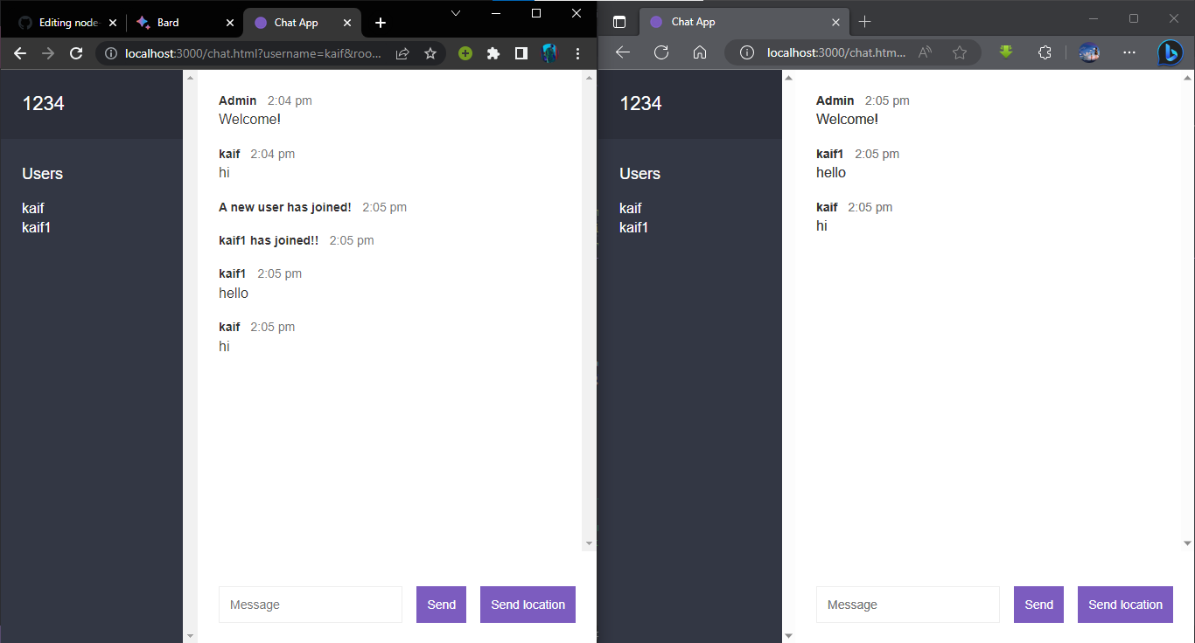Open Edge's ellipsis settings menu
The width and height of the screenshot is (1195, 643).
click(1129, 52)
